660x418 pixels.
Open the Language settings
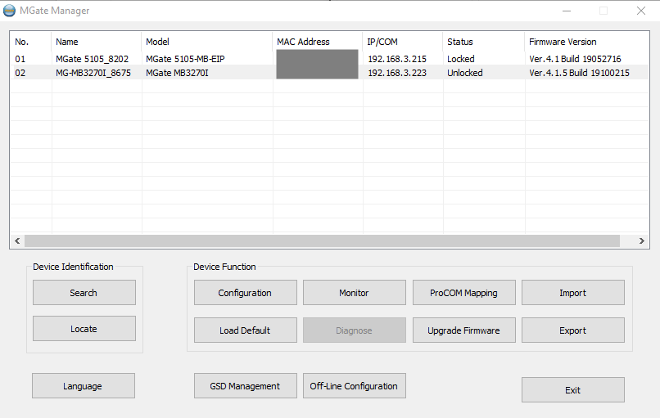(84, 386)
